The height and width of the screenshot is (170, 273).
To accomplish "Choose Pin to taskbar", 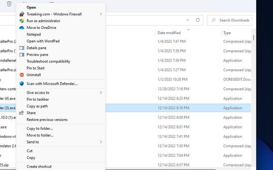I will tap(38, 99).
